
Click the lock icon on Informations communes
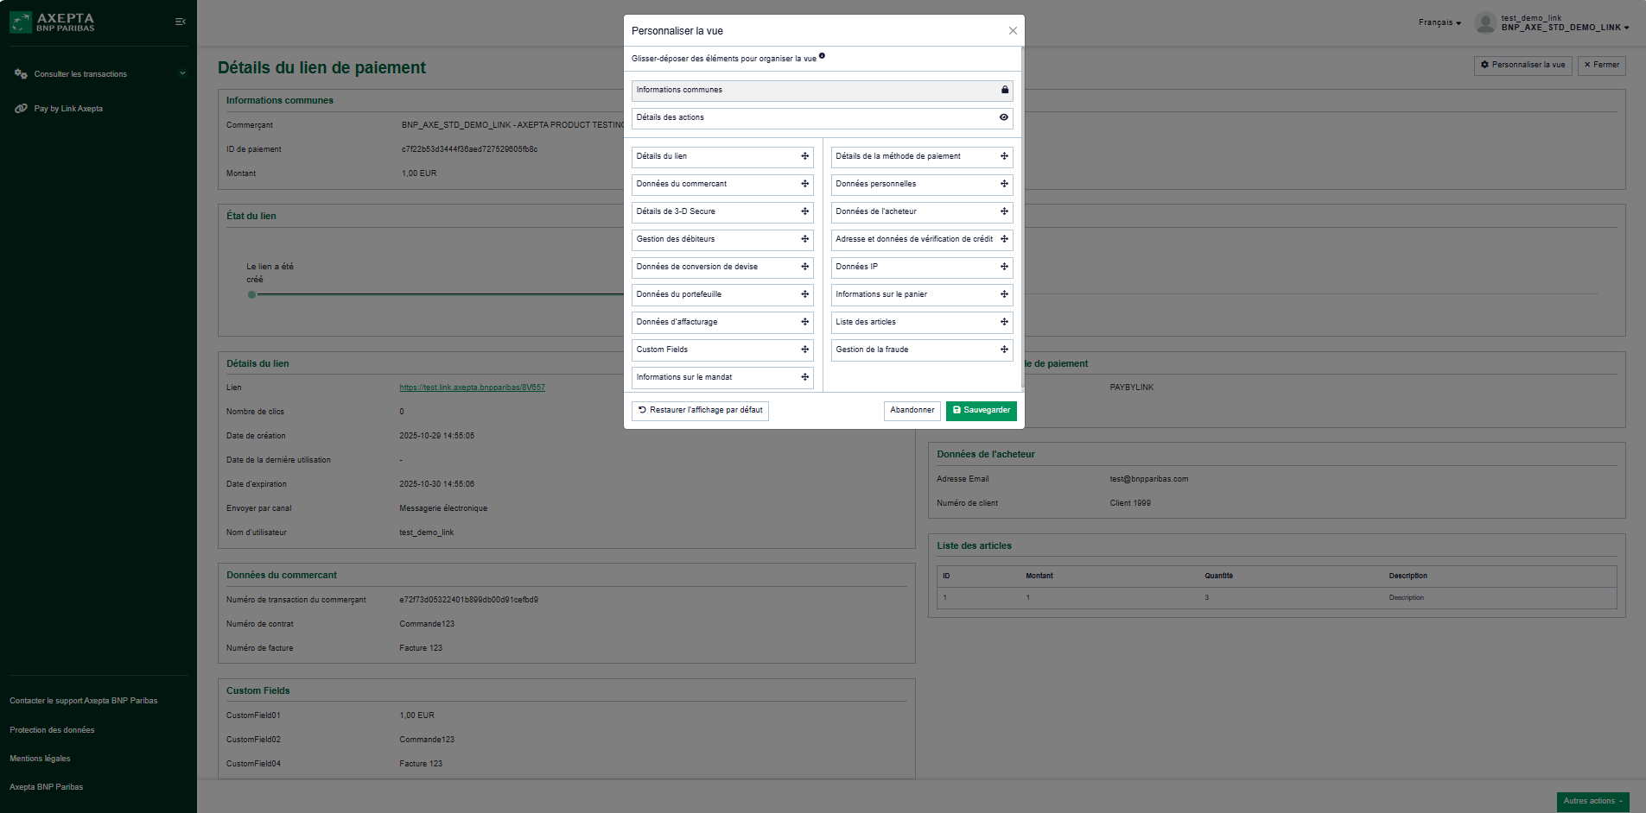(x=1004, y=90)
